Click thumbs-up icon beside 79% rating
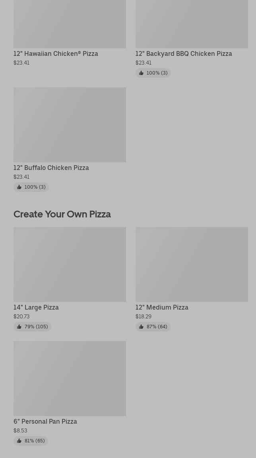 pos(19,327)
